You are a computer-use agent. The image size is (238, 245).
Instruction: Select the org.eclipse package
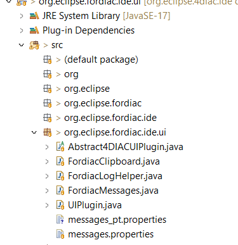click(87, 89)
